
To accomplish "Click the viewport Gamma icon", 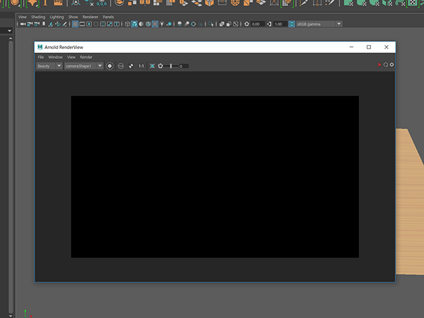I will [269, 24].
